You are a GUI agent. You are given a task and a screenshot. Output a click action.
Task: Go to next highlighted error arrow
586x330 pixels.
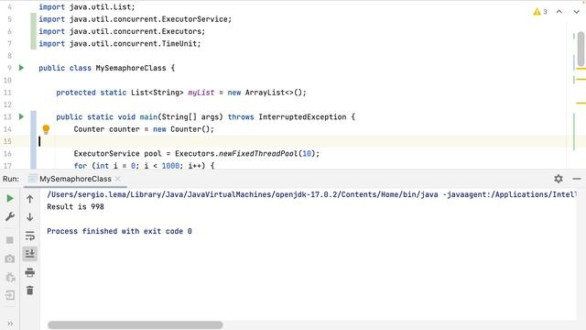coord(576,12)
